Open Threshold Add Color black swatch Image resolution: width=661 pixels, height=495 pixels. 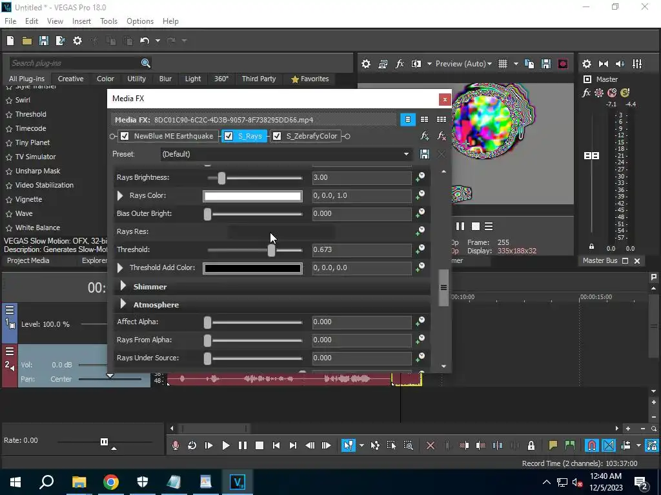[252, 268]
